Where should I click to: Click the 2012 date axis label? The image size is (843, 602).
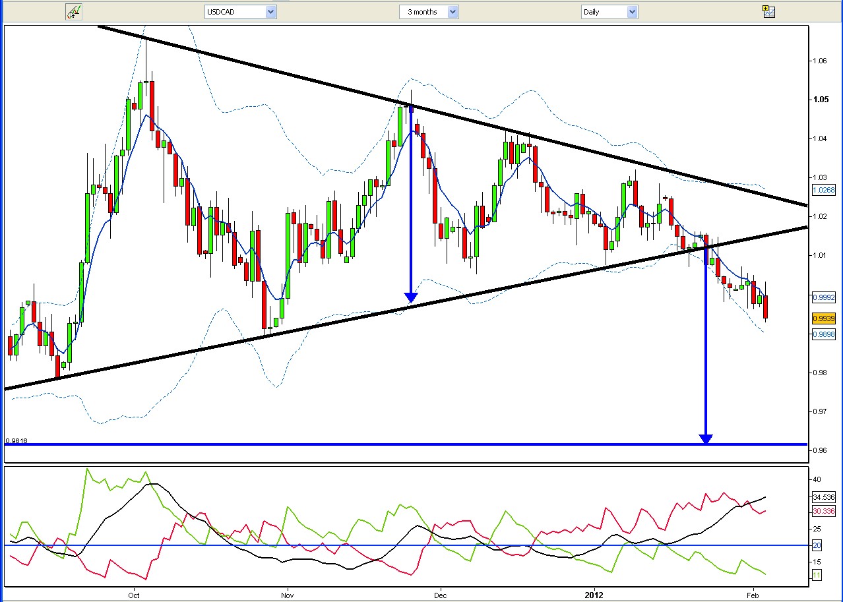tap(594, 595)
